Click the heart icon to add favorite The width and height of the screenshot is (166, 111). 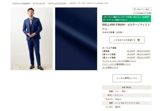click(135, 9)
